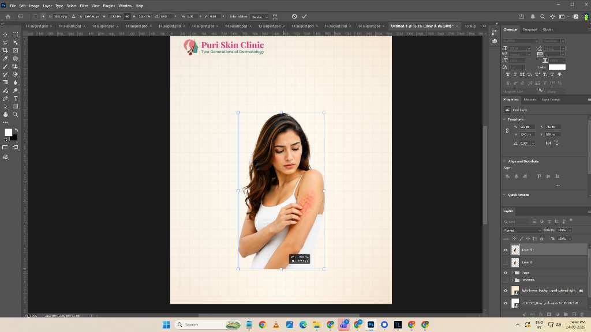Image resolution: width=591 pixels, height=332 pixels.
Task: Select the Crop tool
Action: point(5,51)
